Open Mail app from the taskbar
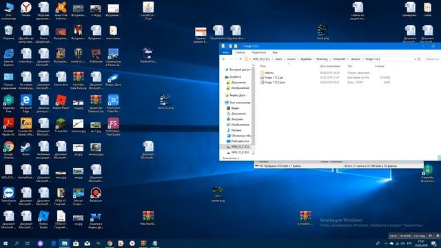The height and width of the screenshot is (248, 441). coord(88,243)
